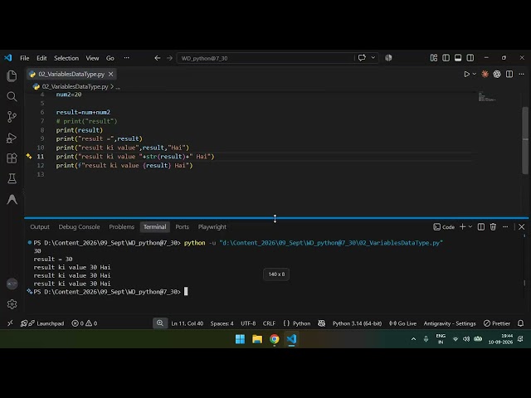Open the Testing flask view
This screenshot has height=398, width=531.
point(12,179)
